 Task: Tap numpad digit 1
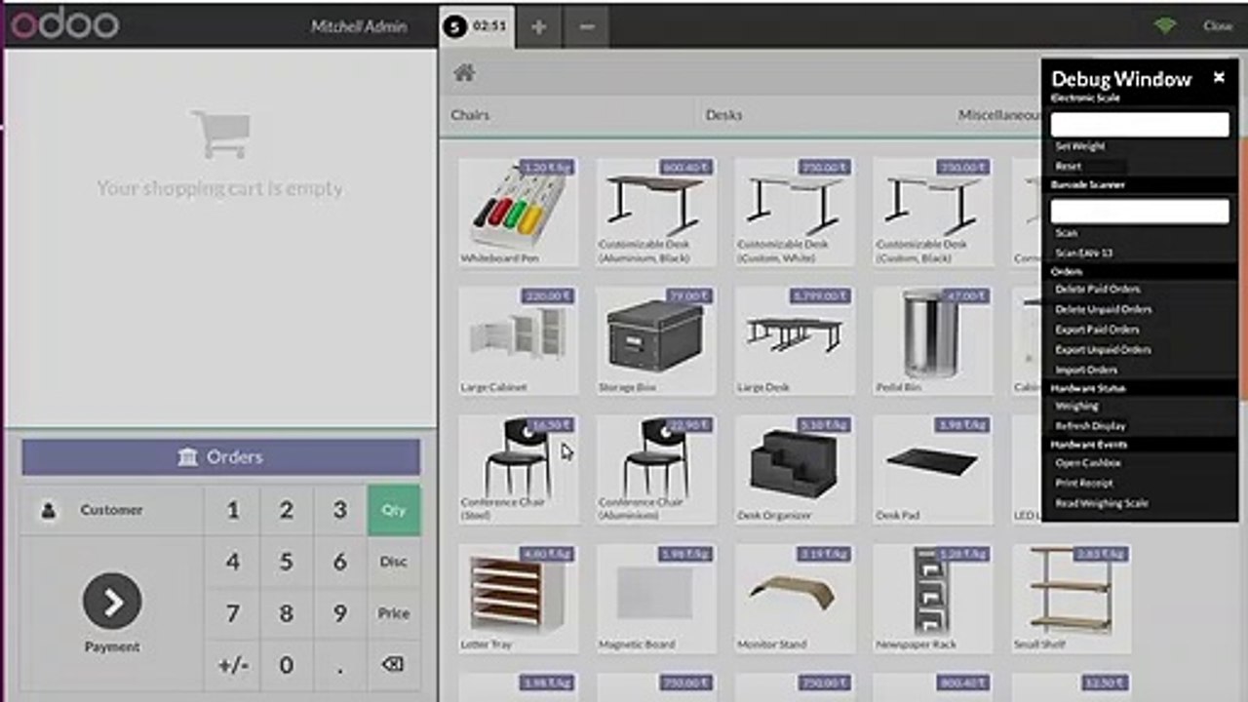click(232, 510)
